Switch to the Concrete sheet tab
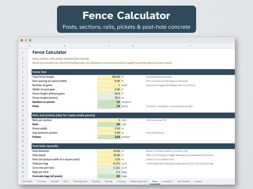The width and height of the screenshot is (253, 189). pos(42,181)
